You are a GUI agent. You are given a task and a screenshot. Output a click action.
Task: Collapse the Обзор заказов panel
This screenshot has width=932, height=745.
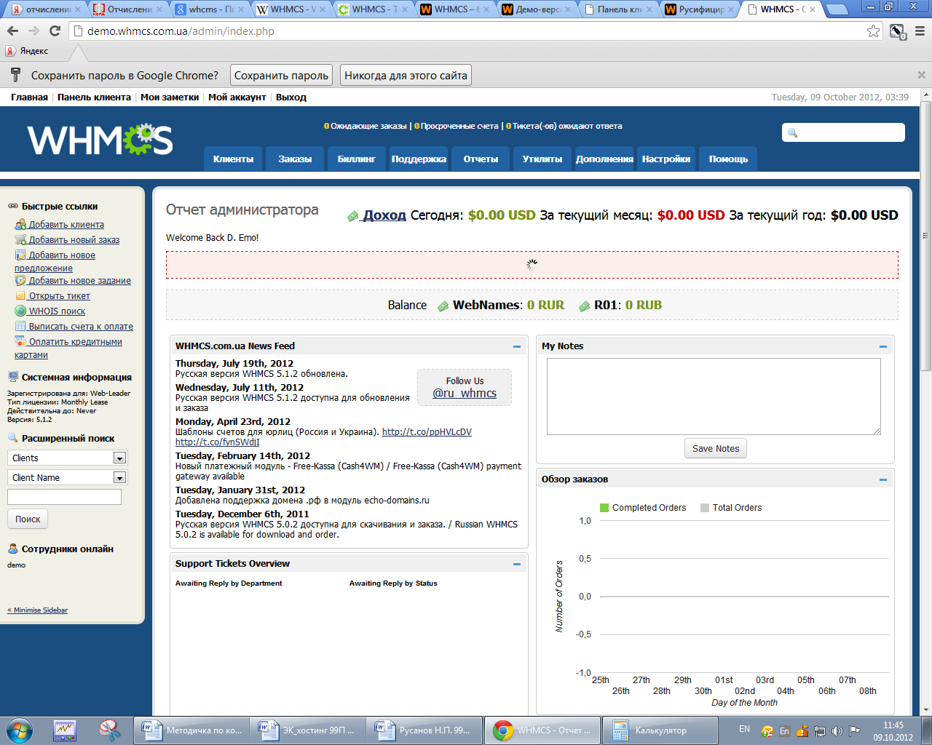coord(883,480)
